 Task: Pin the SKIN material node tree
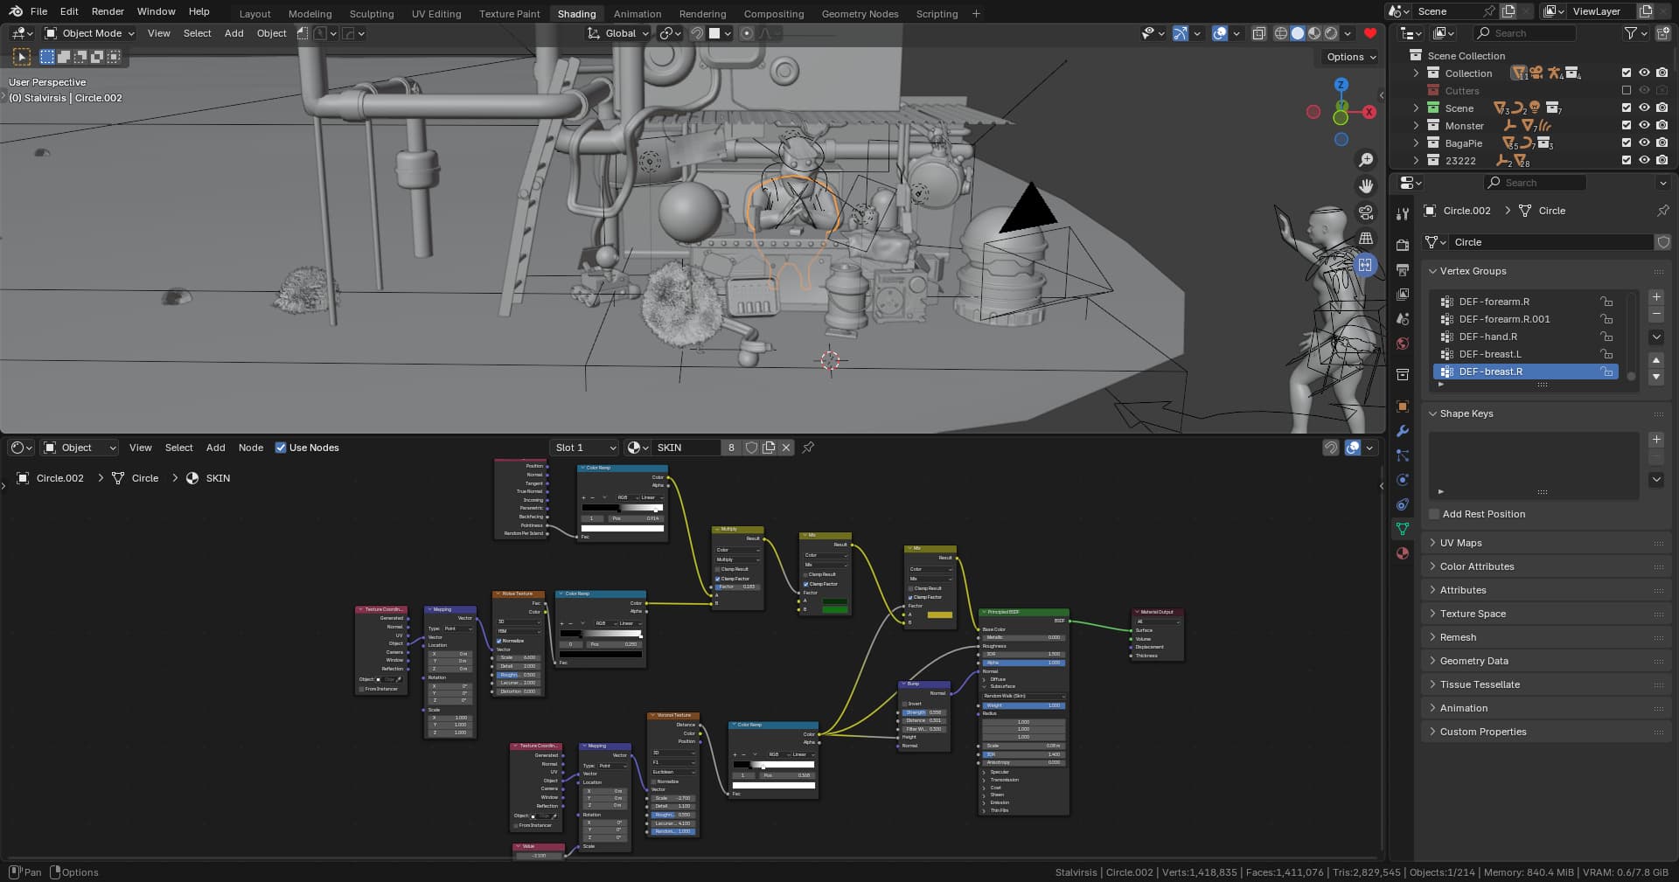pyautogui.click(x=808, y=448)
